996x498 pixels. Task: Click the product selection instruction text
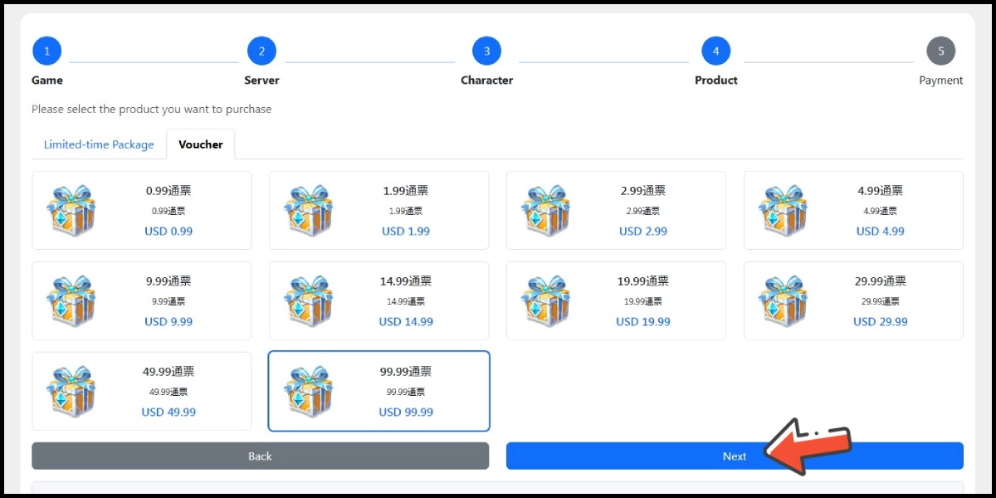click(152, 110)
